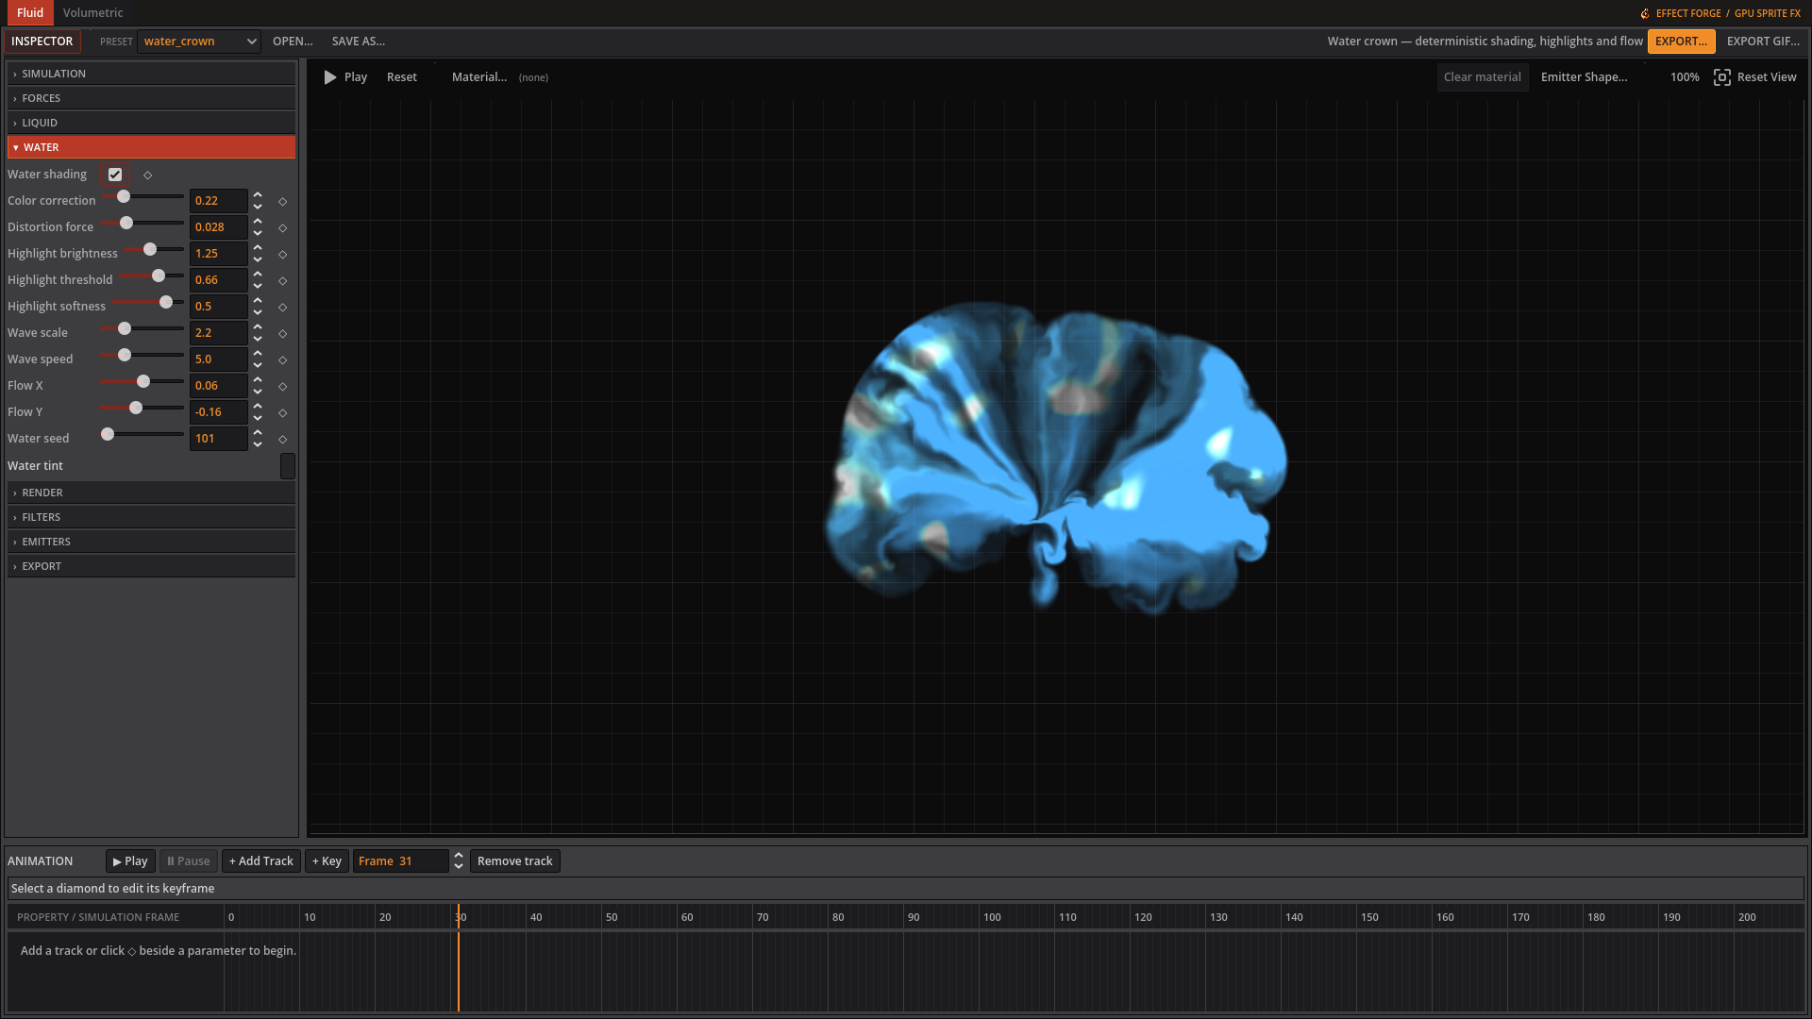Click keyframe diamond beside Water shading
This screenshot has height=1019, width=1812.
(147, 175)
